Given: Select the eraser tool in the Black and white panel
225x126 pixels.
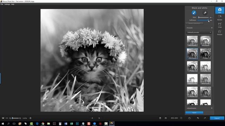Looking at the screenshot, I should [x=205, y=13].
